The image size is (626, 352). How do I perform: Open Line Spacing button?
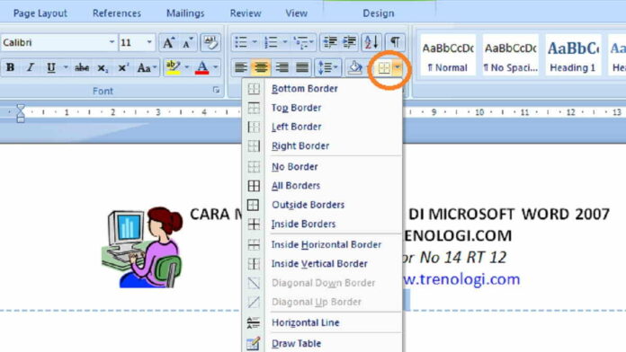tap(327, 67)
